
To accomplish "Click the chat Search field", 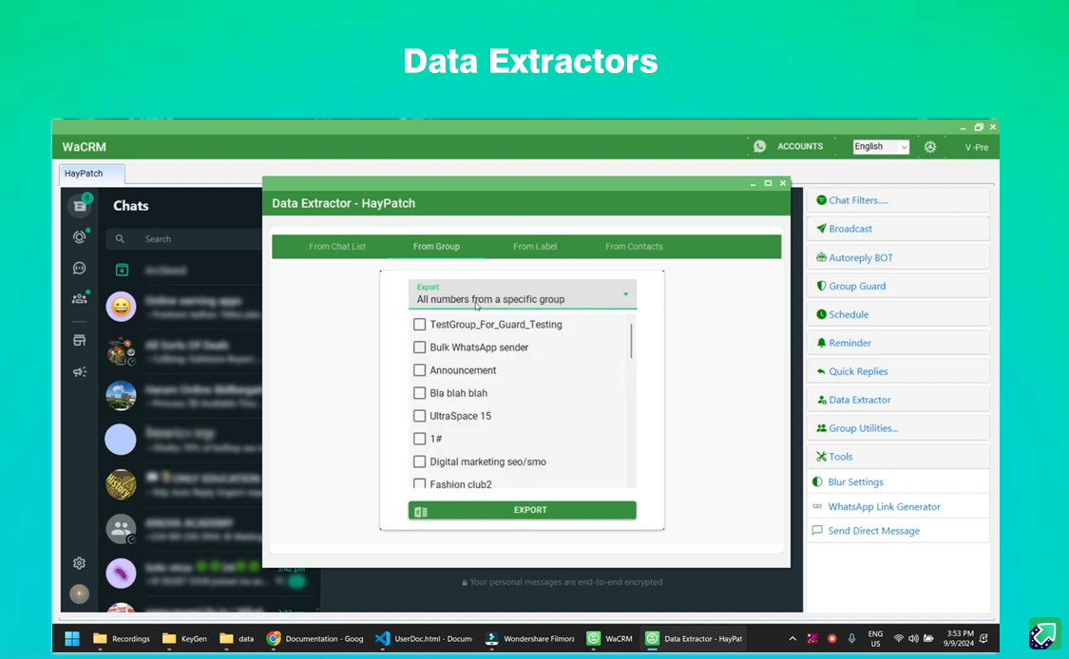I will (x=190, y=239).
